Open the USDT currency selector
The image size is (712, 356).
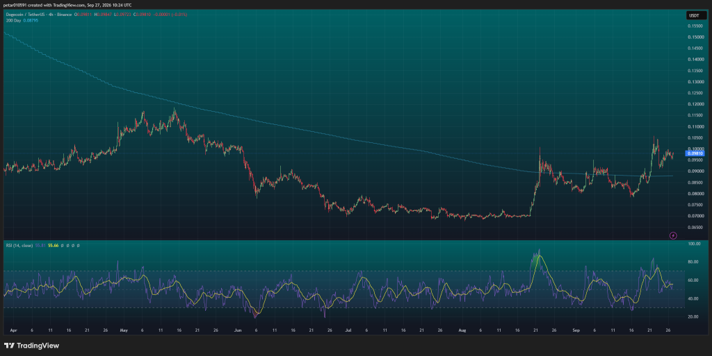[695, 15]
